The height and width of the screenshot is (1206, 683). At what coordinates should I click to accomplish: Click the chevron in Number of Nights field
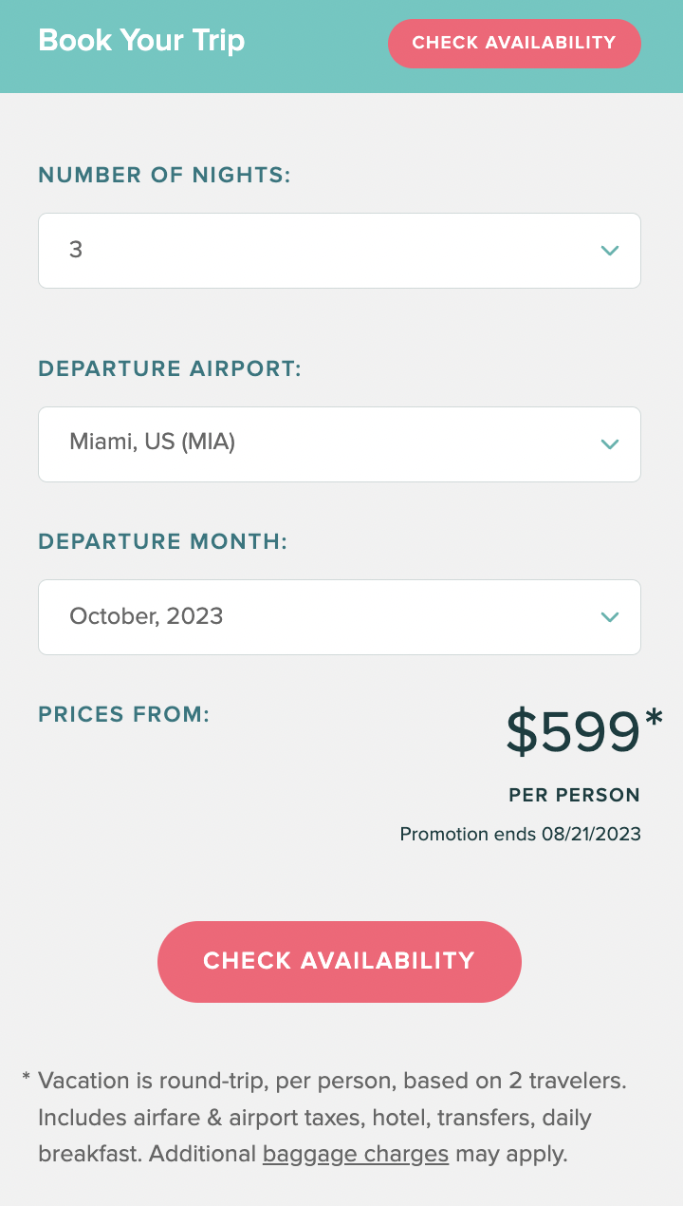pyautogui.click(x=610, y=251)
